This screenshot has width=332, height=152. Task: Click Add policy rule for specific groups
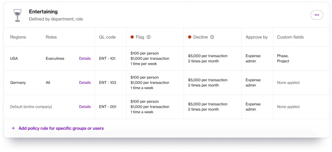(x=61, y=128)
